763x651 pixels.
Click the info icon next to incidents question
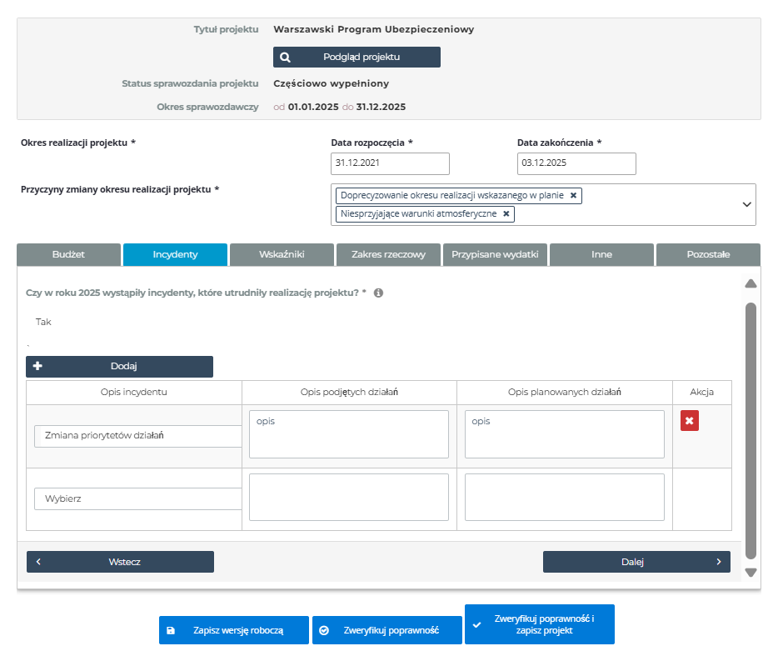pos(378,293)
